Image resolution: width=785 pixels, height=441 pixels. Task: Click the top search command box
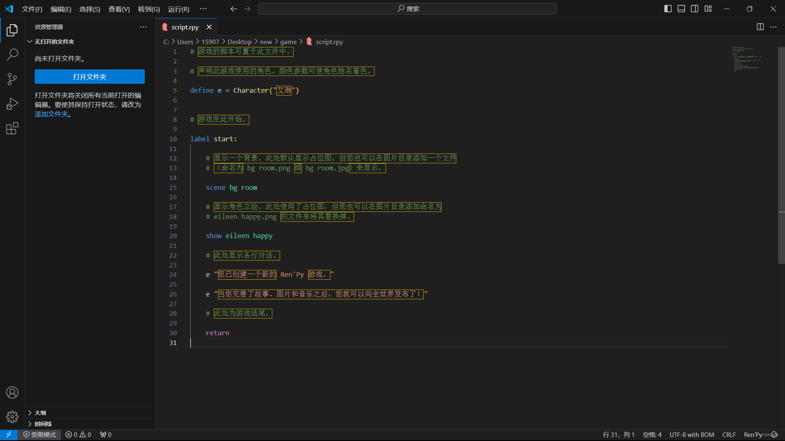tap(407, 9)
